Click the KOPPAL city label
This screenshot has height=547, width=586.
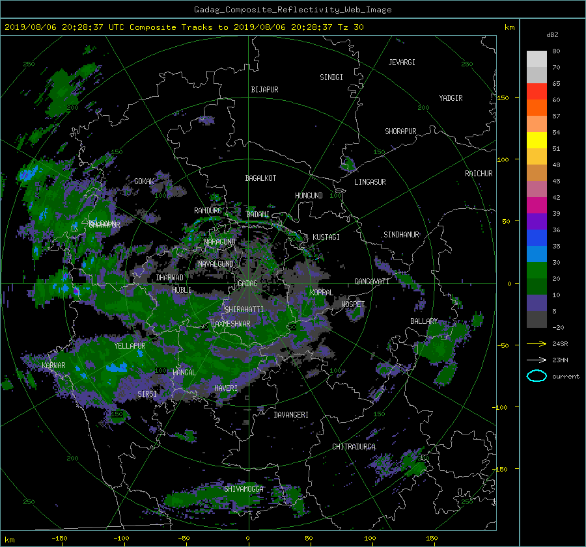[322, 293]
